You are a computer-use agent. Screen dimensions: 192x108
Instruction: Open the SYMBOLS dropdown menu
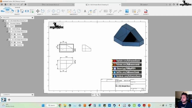click(110, 14)
